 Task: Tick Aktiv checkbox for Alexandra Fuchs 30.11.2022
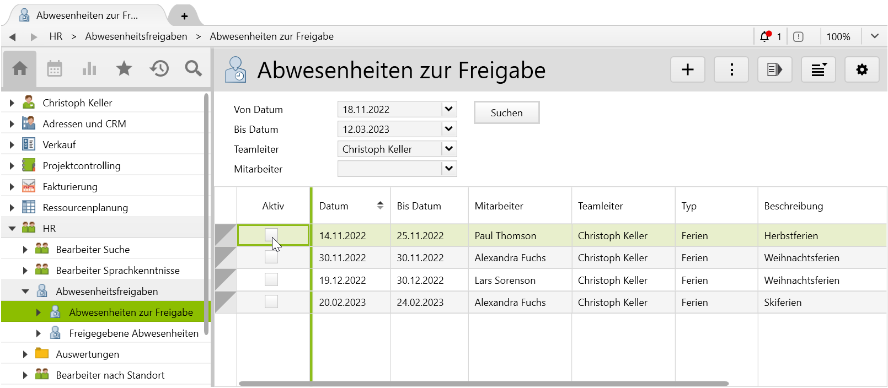tap(271, 257)
